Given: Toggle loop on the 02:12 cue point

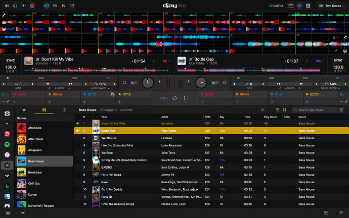Looking at the screenshot, I should [x=112, y=94].
